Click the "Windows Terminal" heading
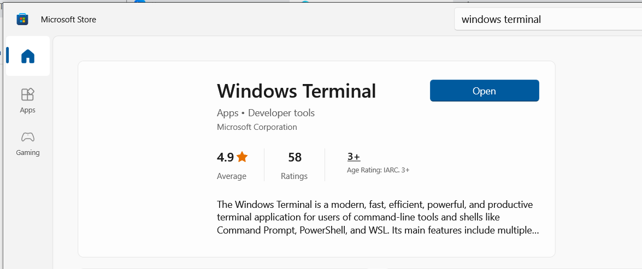Screen dimensions: 642x269 pos(296,91)
